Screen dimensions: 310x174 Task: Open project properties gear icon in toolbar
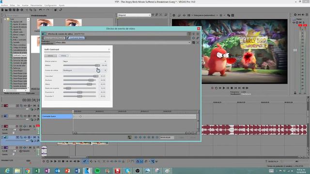pos(22,10)
